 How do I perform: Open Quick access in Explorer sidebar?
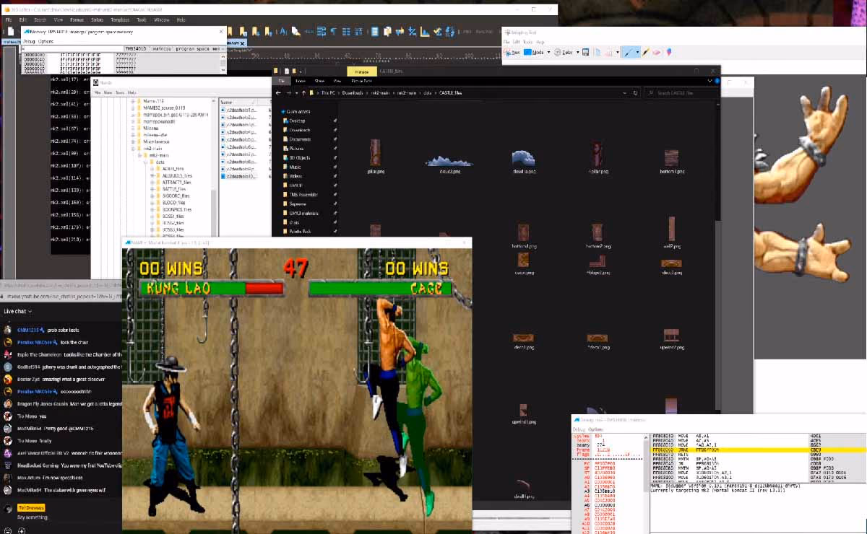(296, 112)
